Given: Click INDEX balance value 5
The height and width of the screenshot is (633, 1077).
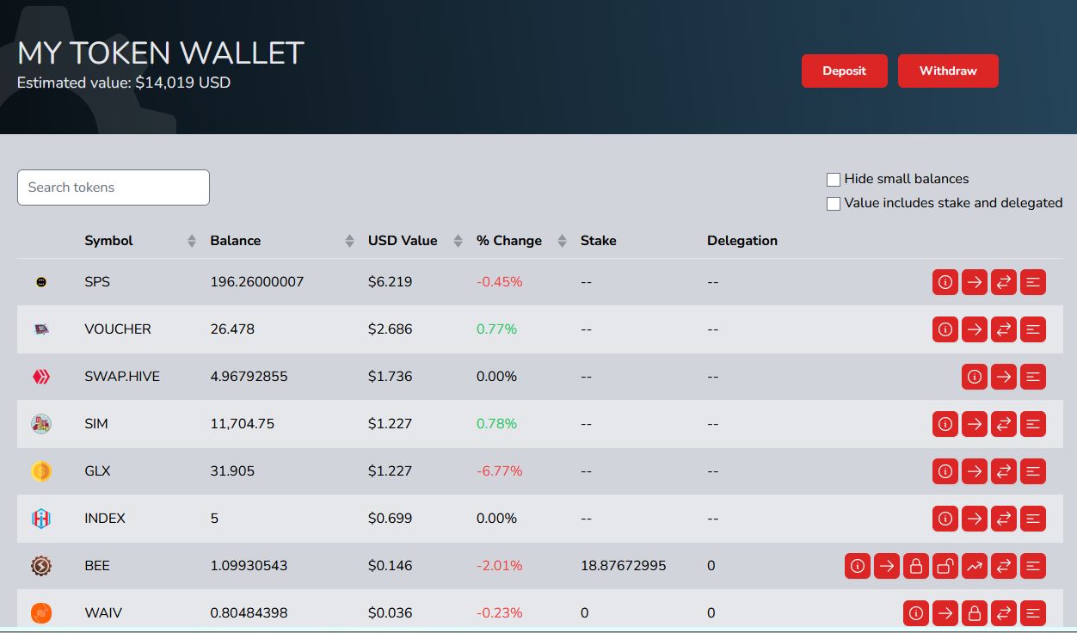Looking at the screenshot, I should 214,519.
